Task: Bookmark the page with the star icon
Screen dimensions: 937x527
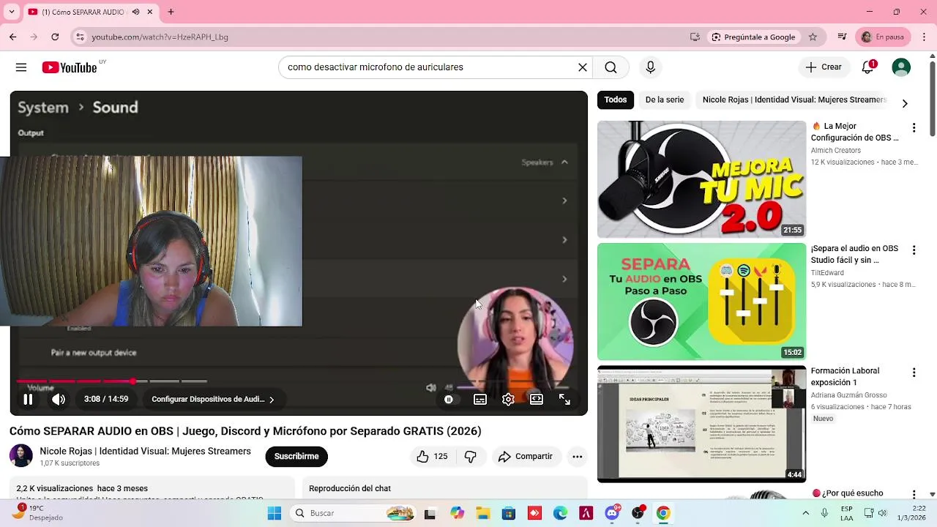Action: pos(813,37)
